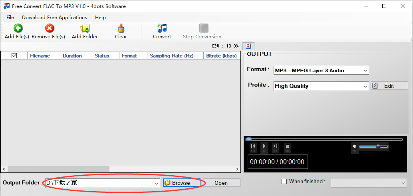Click the list's right scroll arrow
Viewport: 413px width, 196px height.
point(237,169)
